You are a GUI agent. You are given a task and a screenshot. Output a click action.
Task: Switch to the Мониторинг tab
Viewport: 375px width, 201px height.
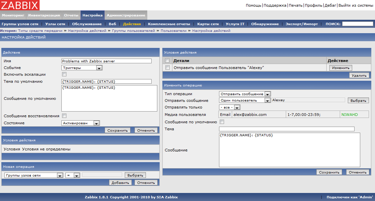(13, 15)
